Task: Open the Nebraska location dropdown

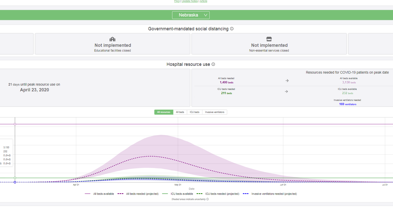Action: 191,15
